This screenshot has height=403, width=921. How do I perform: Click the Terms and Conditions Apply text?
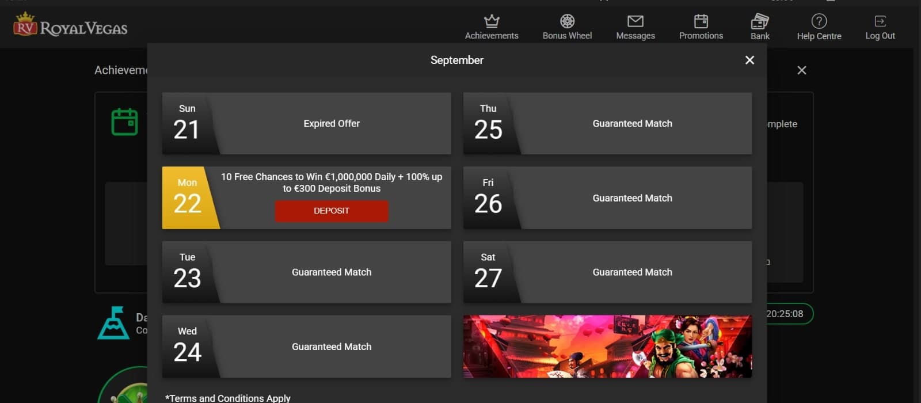(x=228, y=398)
